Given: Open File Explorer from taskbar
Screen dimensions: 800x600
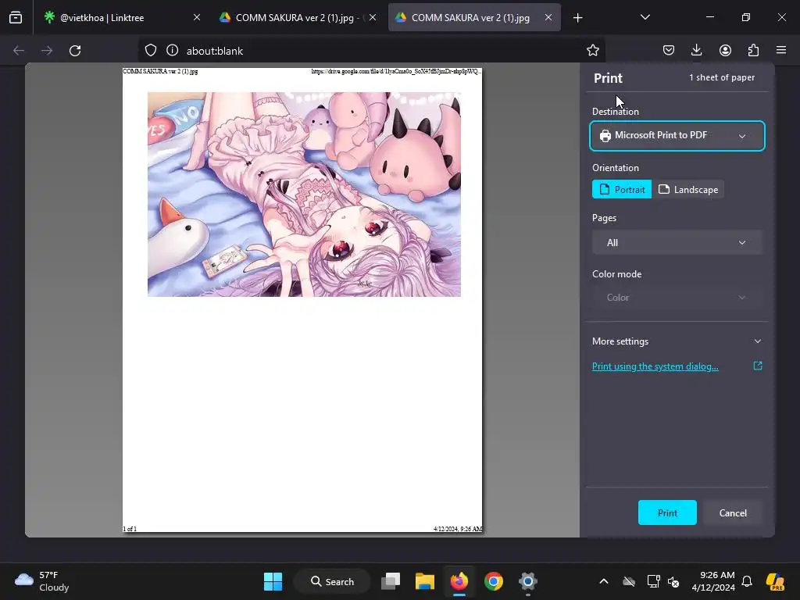Looking at the screenshot, I should tap(425, 581).
